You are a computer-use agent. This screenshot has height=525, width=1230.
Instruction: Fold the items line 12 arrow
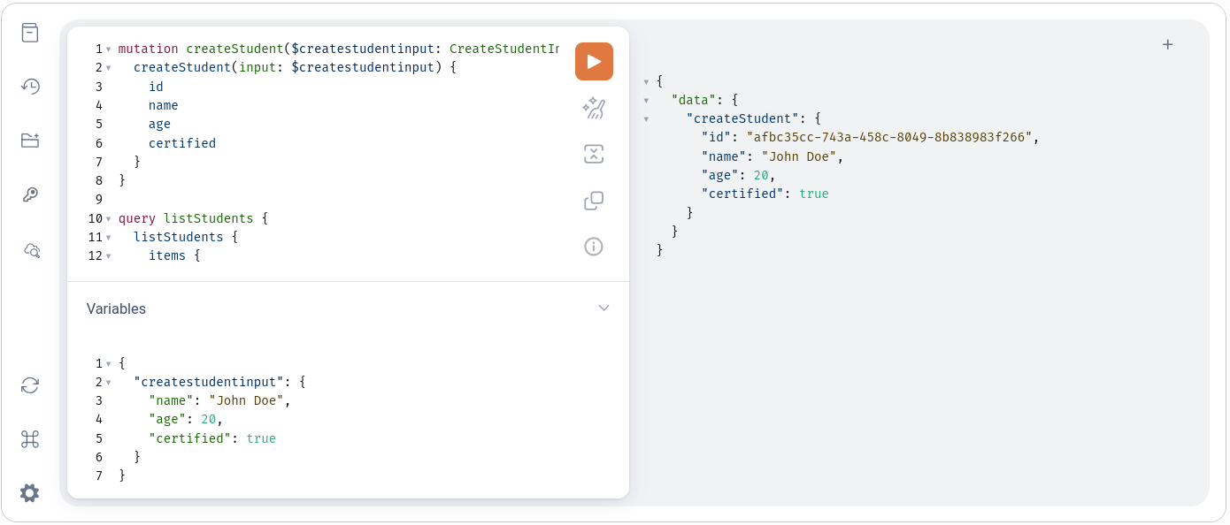click(x=108, y=256)
